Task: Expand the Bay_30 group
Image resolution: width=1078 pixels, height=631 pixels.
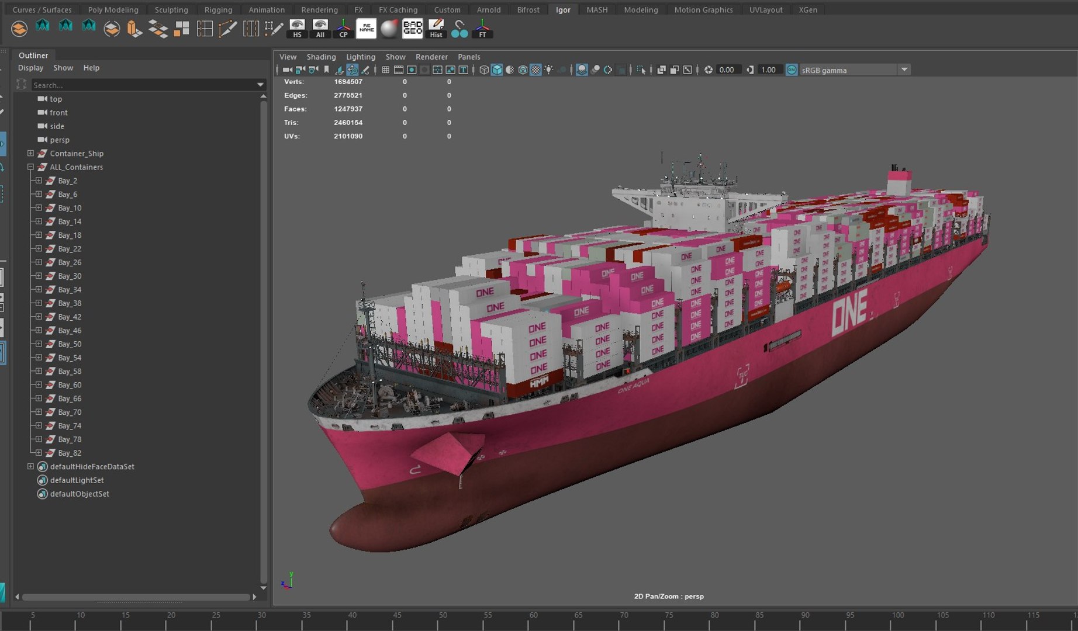Action: 39,276
